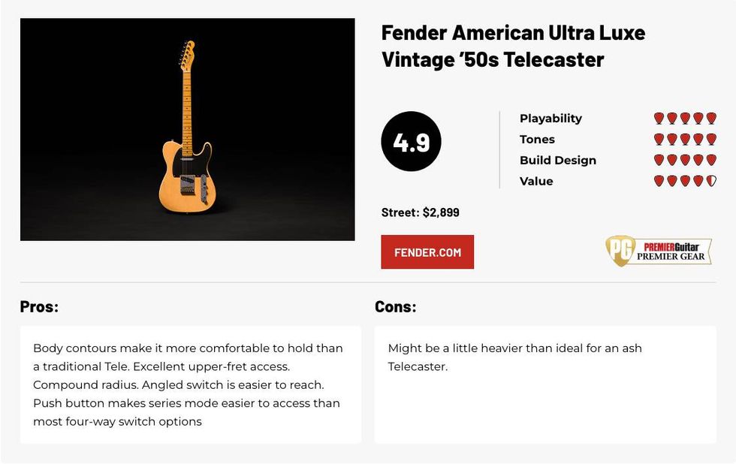Select the 4.9 overall score badge
The image size is (736, 464).
[411, 141]
